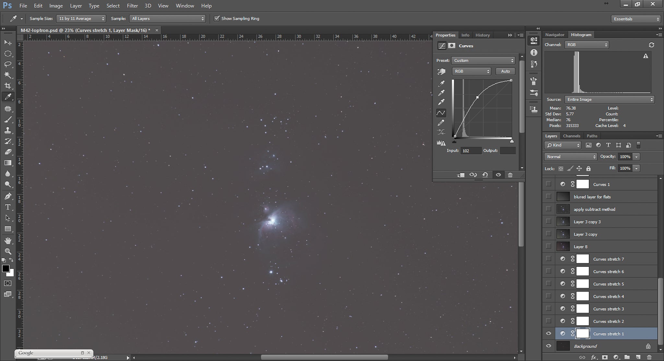This screenshot has height=361, width=664.
Task: Open the Curves Preset dropdown
Action: coord(482,60)
